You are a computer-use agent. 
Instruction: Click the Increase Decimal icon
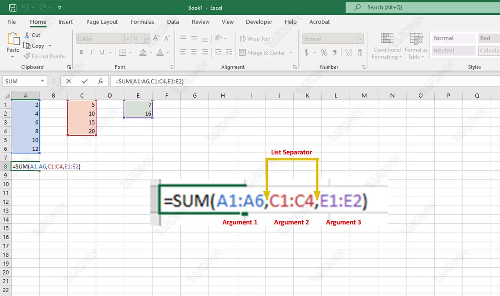[x=347, y=52]
